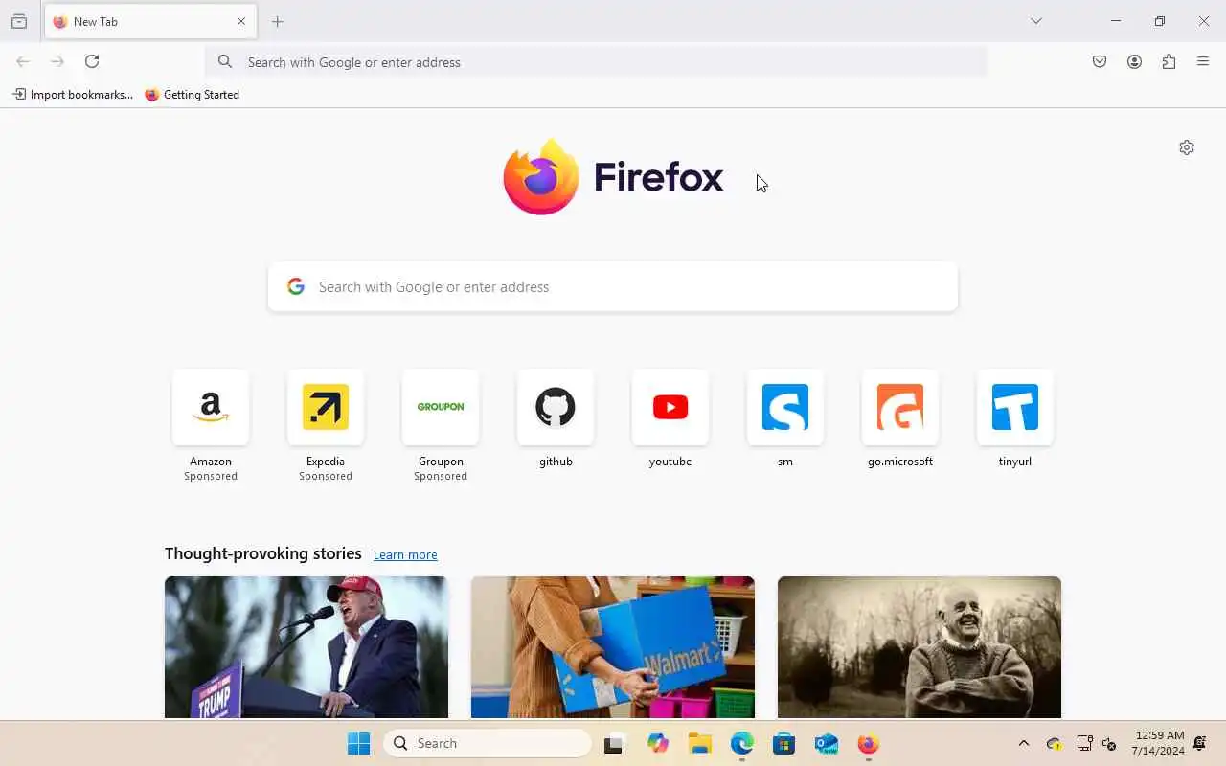Open Getting Started bookmark
The width and height of the screenshot is (1226, 766).
tap(193, 95)
